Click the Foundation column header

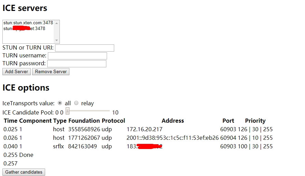pyautogui.click(x=84, y=121)
